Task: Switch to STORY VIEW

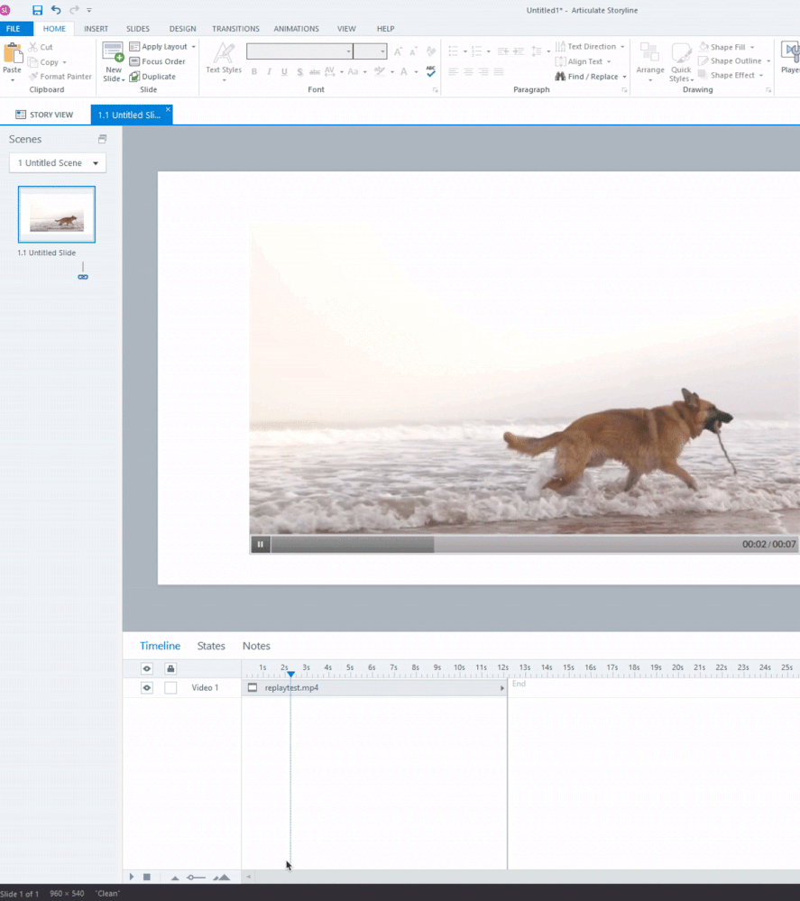Action: pyautogui.click(x=44, y=115)
